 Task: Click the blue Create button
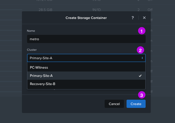point(136,104)
